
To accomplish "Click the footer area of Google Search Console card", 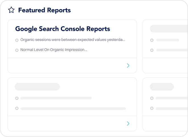I will [x=72, y=66].
